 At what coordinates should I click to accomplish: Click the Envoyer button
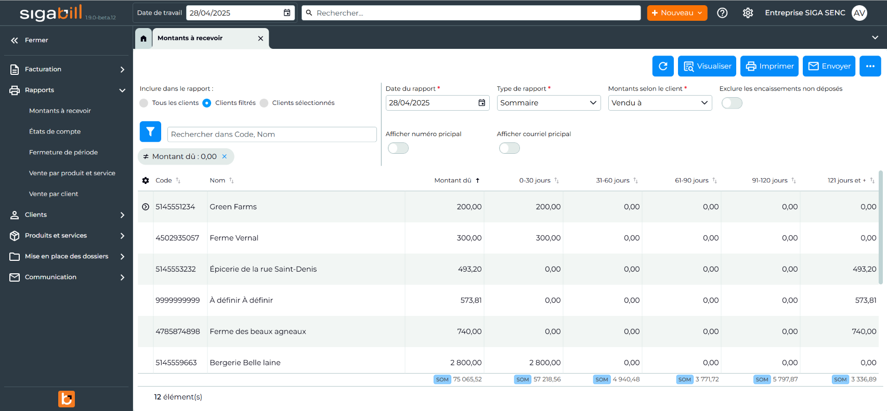coord(830,66)
